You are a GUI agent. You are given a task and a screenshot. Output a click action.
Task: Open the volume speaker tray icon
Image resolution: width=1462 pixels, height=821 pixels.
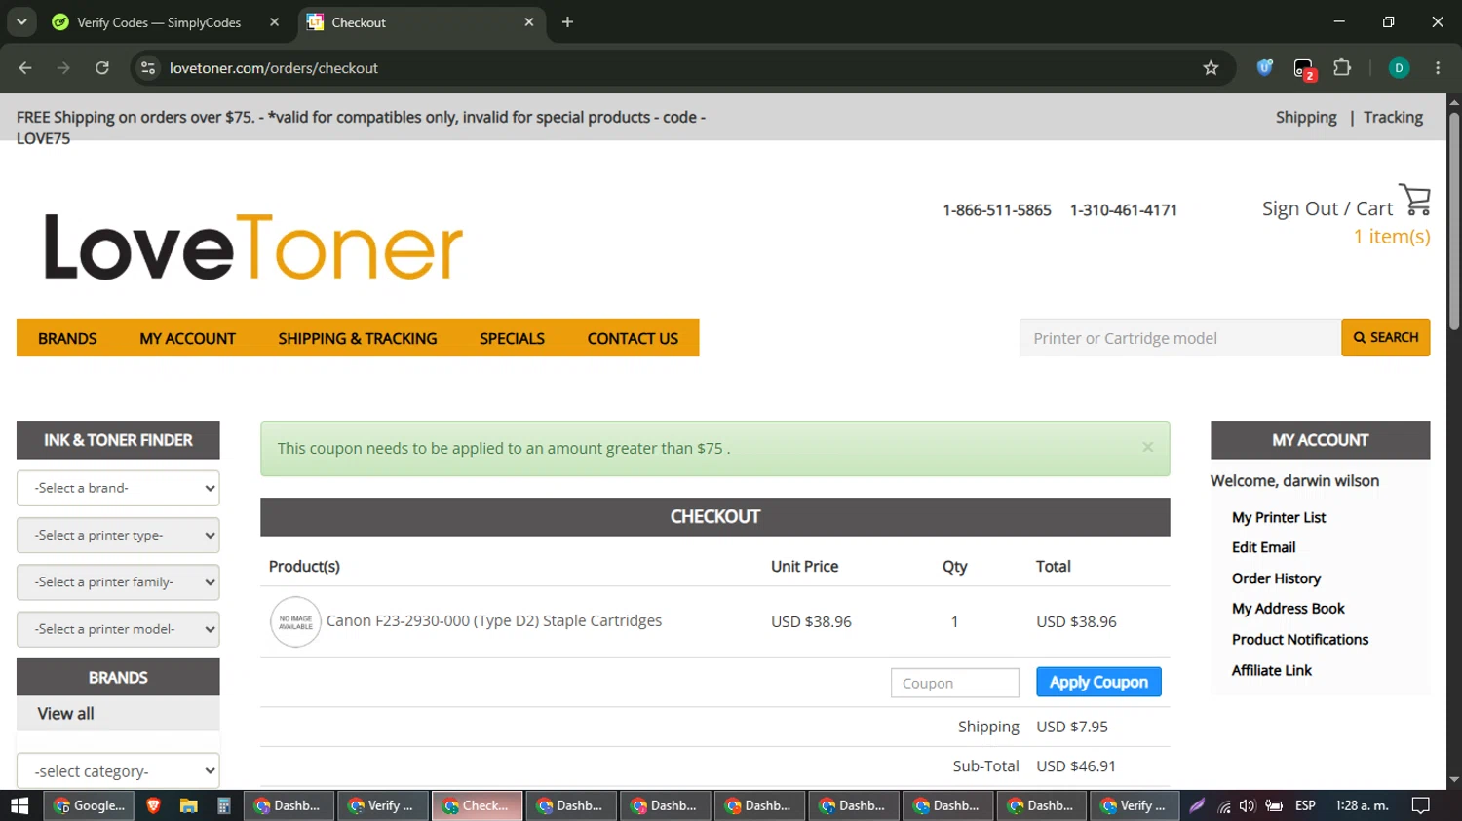(1248, 805)
